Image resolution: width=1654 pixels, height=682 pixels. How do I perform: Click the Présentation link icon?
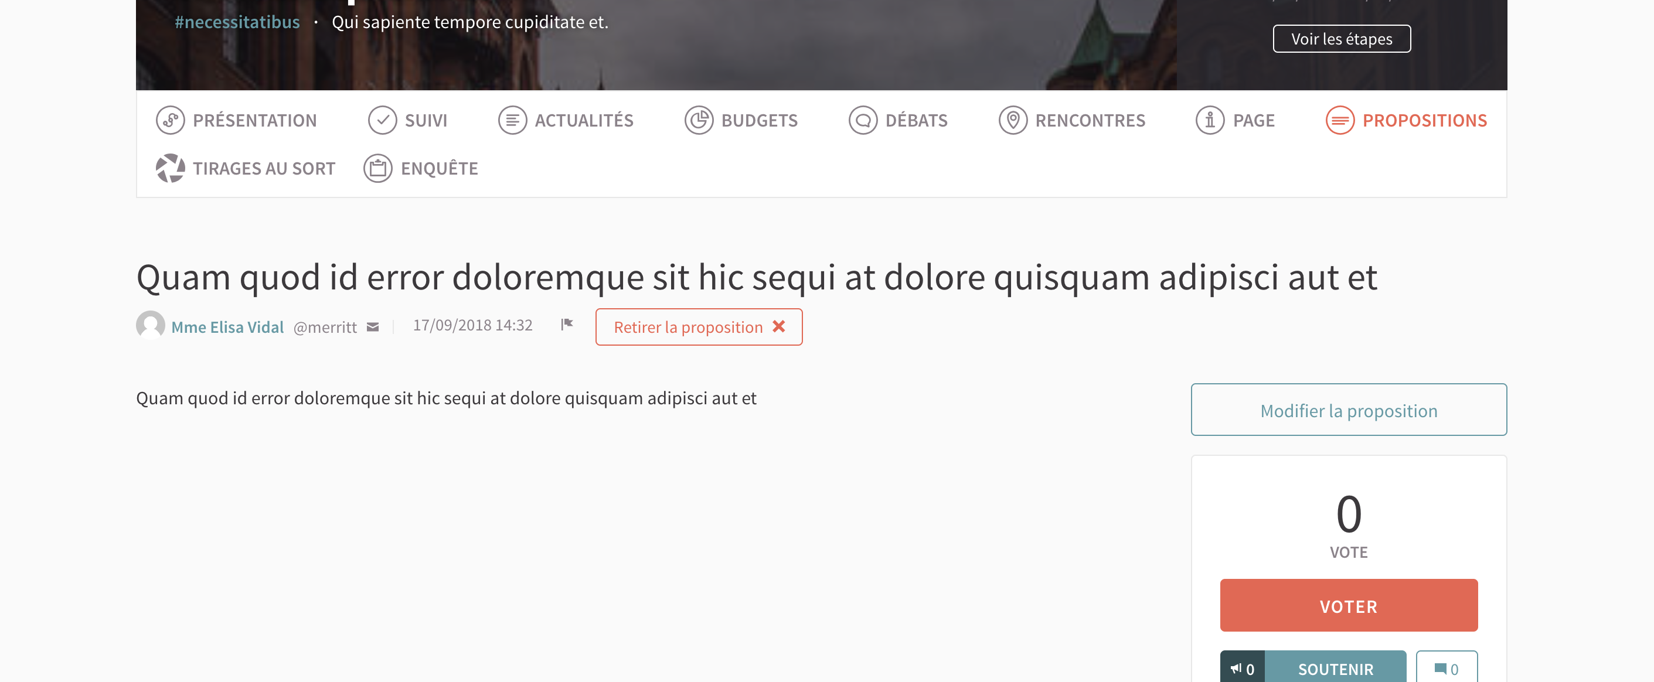[170, 120]
